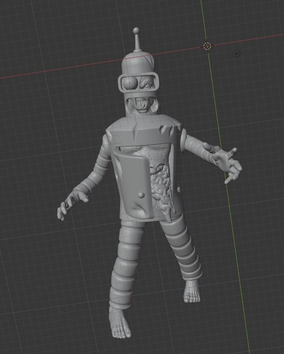The height and width of the screenshot is (354, 284).
Task: Select the robot's visor frame
Action: (x=138, y=83)
